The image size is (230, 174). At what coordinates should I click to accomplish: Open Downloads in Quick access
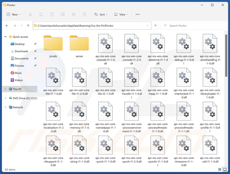pos(21,51)
